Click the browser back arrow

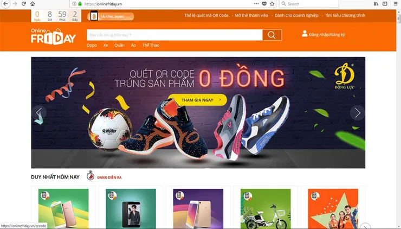point(5,4)
